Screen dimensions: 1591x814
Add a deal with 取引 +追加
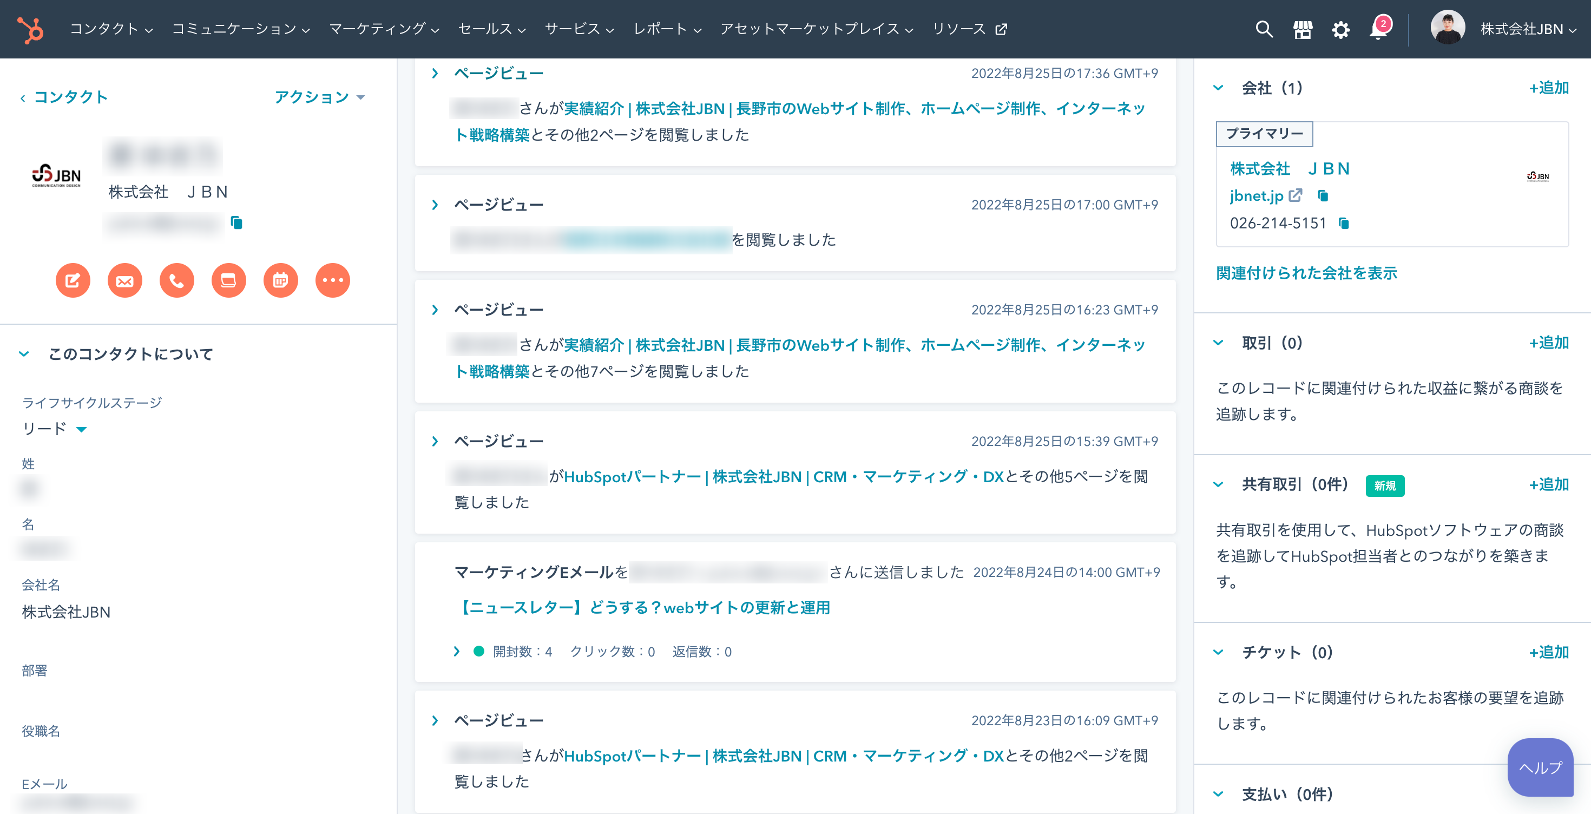tap(1549, 343)
